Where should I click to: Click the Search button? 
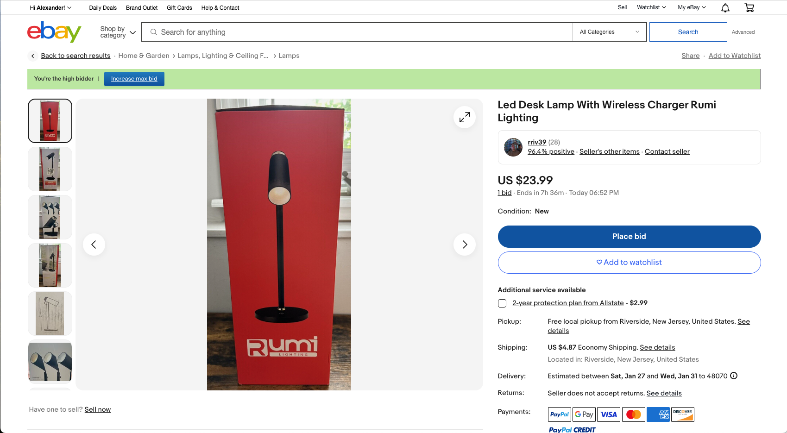point(688,32)
